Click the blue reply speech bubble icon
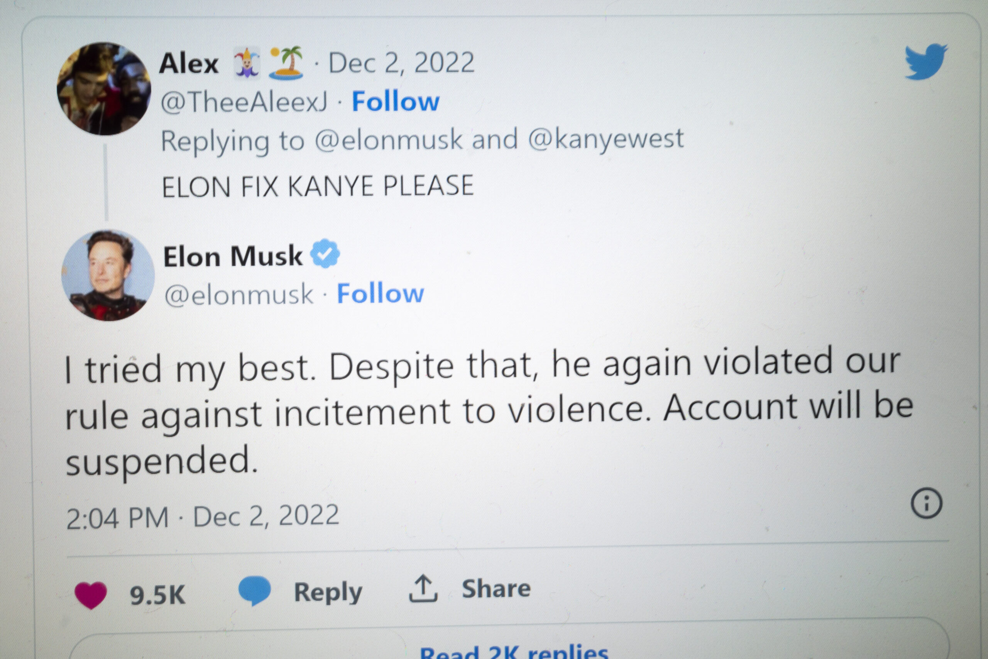Image resolution: width=988 pixels, height=659 pixels. pyautogui.click(x=255, y=591)
